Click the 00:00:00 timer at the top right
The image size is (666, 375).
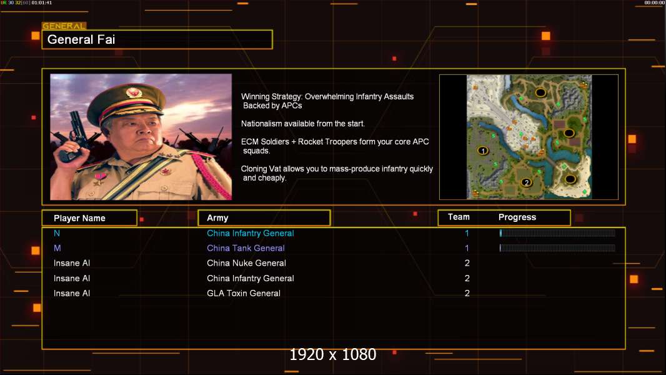(655, 2)
